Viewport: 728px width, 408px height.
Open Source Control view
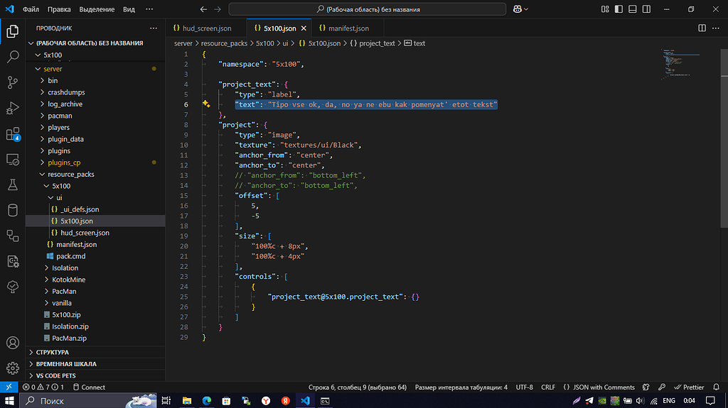13,82
